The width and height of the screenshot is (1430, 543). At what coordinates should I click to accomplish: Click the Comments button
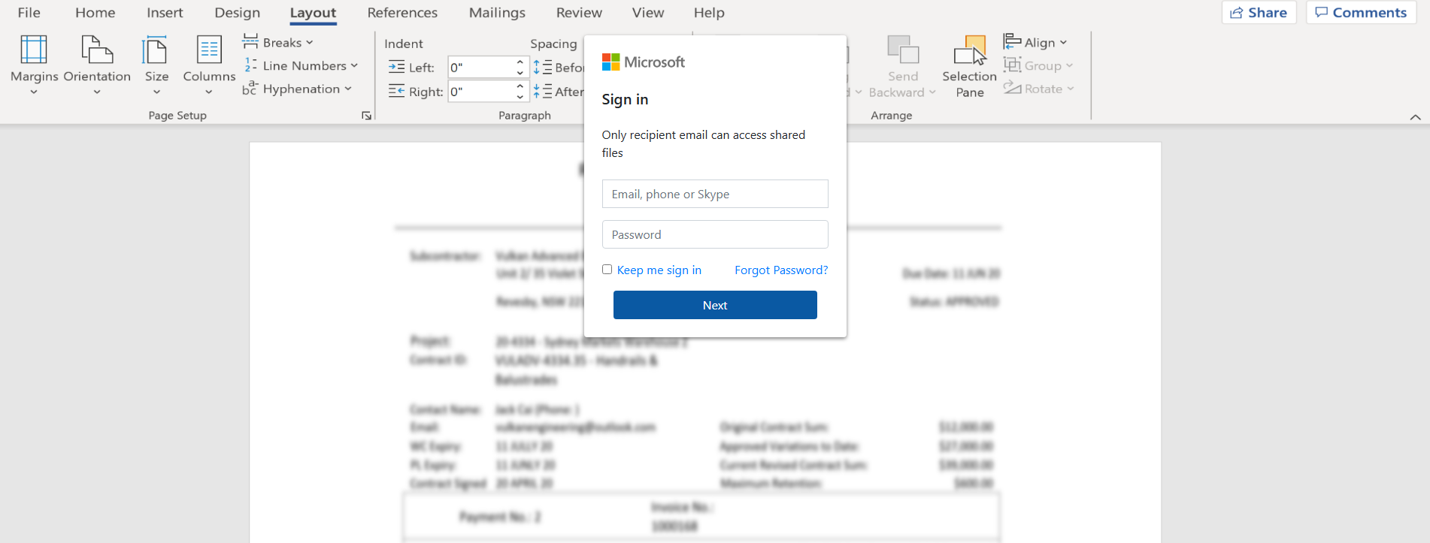tap(1362, 13)
